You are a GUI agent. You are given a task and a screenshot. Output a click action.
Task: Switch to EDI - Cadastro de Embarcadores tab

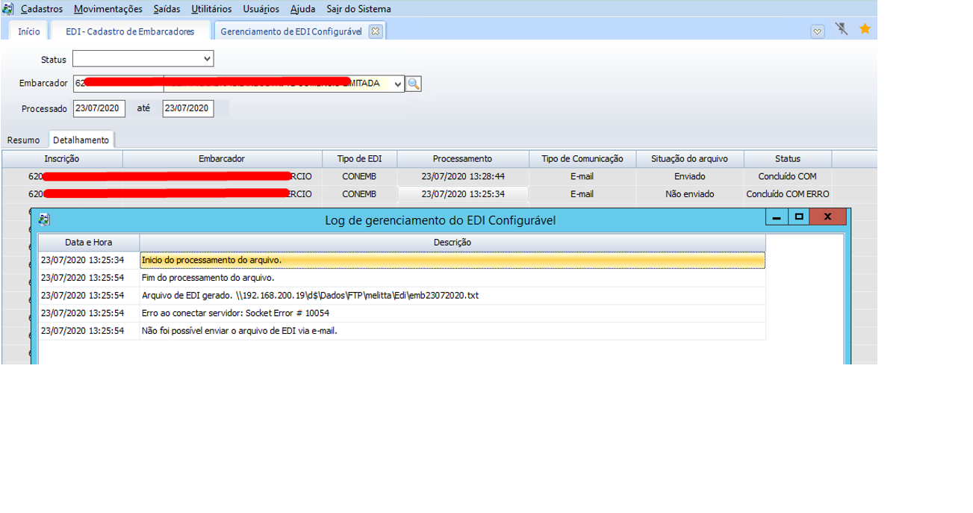130,31
